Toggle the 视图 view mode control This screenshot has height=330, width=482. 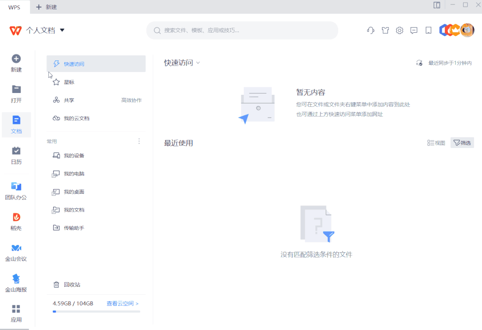click(x=436, y=142)
